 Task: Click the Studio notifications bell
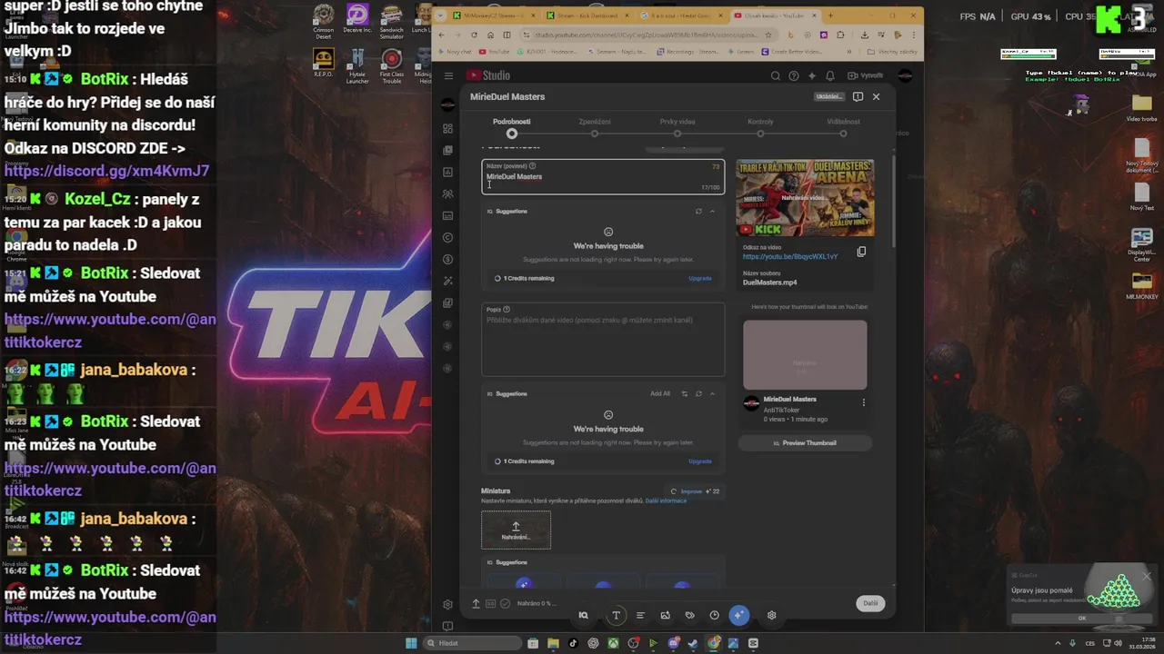coord(830,75)
